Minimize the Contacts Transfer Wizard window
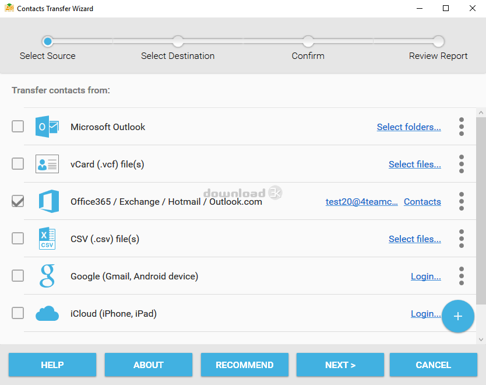 point(420,8)
